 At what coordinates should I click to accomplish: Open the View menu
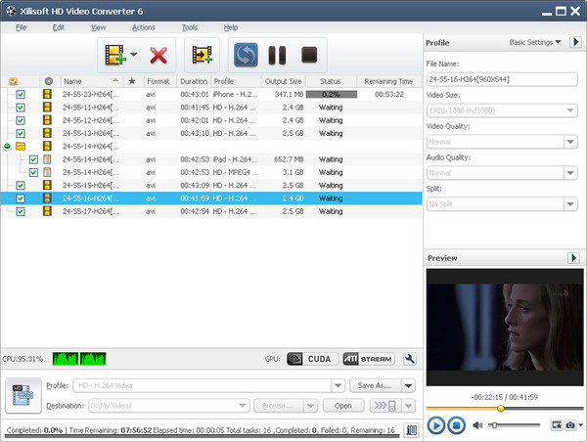(x=98, y=27)
